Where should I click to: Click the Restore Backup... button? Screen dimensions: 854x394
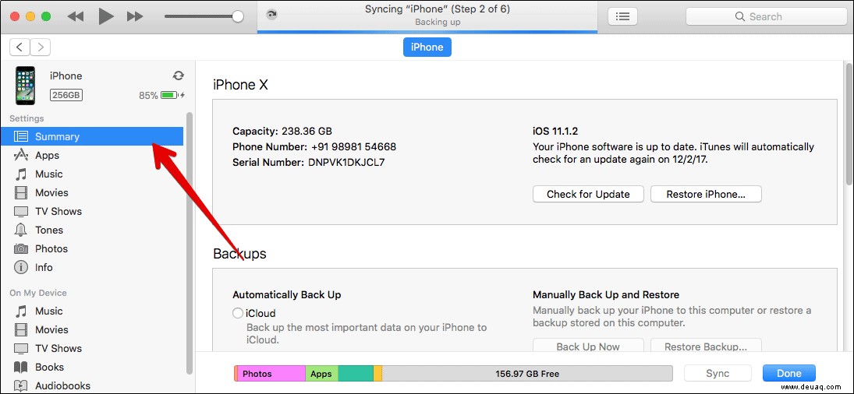[x=706, y=346]
